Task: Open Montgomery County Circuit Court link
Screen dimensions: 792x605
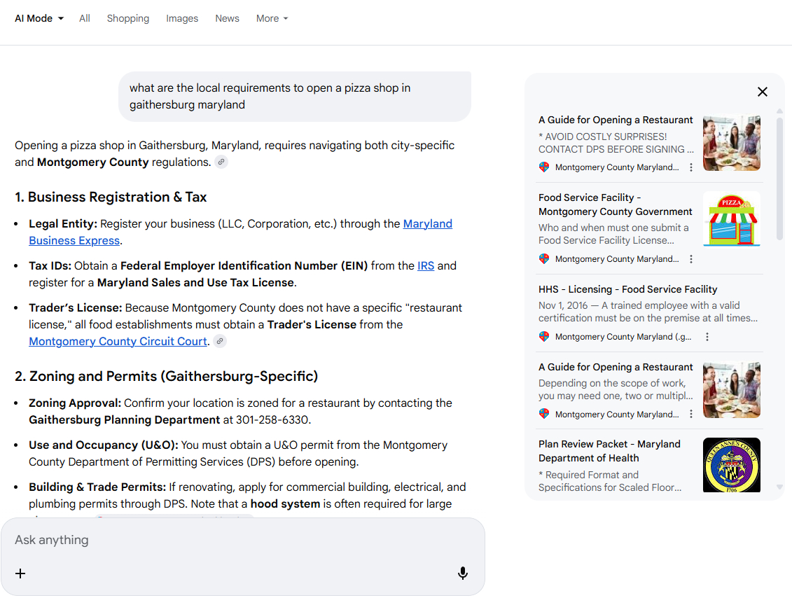Action: click(118, 342)
